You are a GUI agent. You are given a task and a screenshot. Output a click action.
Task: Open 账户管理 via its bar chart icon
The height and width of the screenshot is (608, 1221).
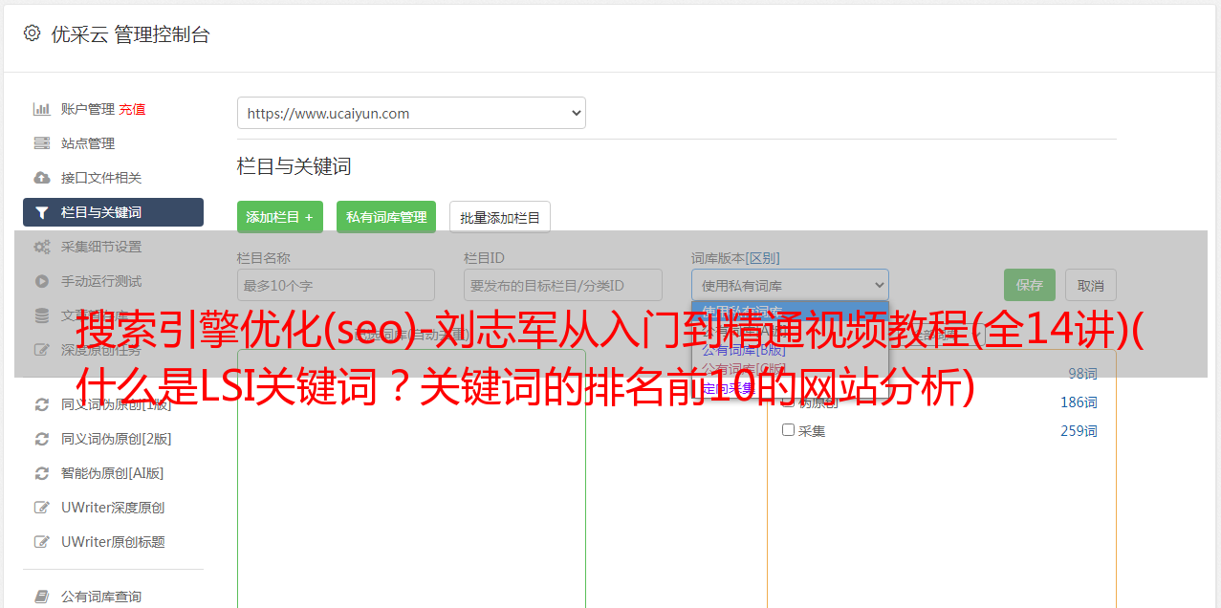pos(42,109)
